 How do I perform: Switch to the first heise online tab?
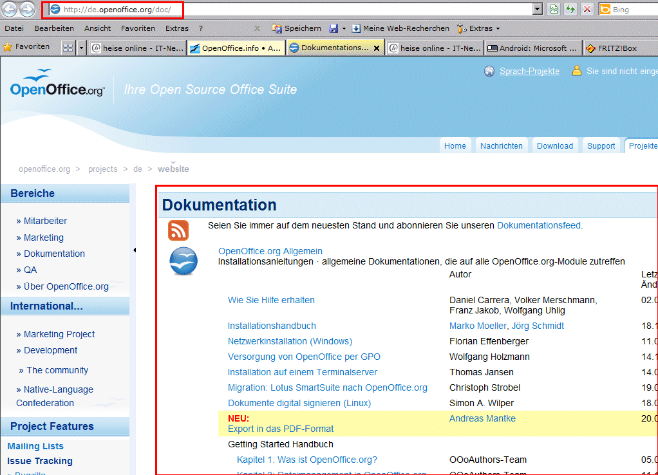pos(138,48)
